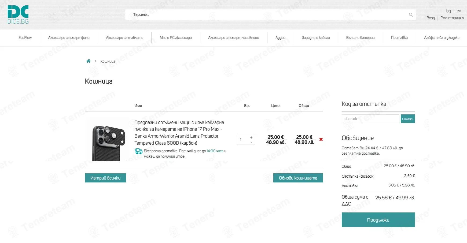The height and width of the screenshot is (243, 467).
Task: Click the express delivery truck icon
Action: tap(138, 151)
